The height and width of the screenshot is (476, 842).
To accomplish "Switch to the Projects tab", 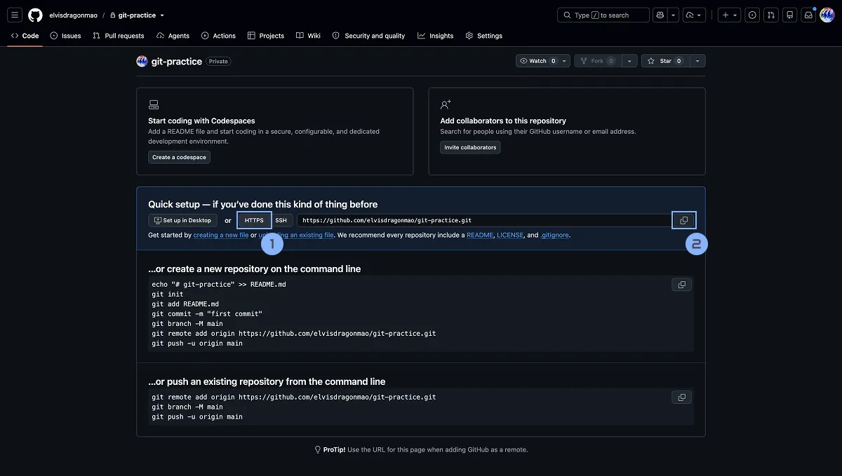I will [266, 36].
